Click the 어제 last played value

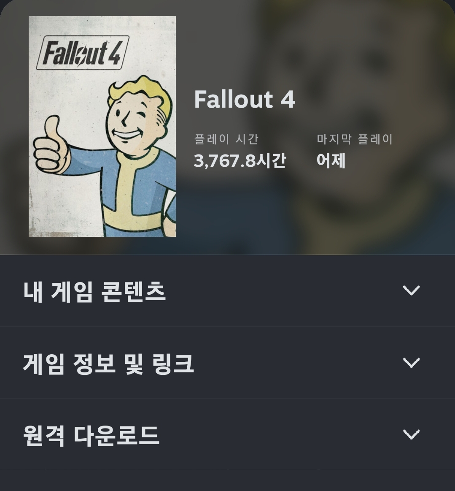331,161
